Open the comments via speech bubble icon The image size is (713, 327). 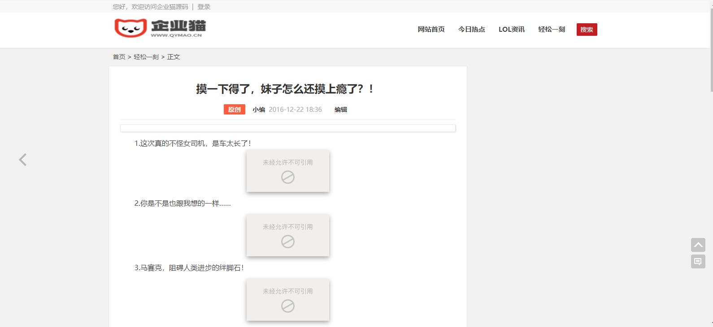click(x=698, y=261)
